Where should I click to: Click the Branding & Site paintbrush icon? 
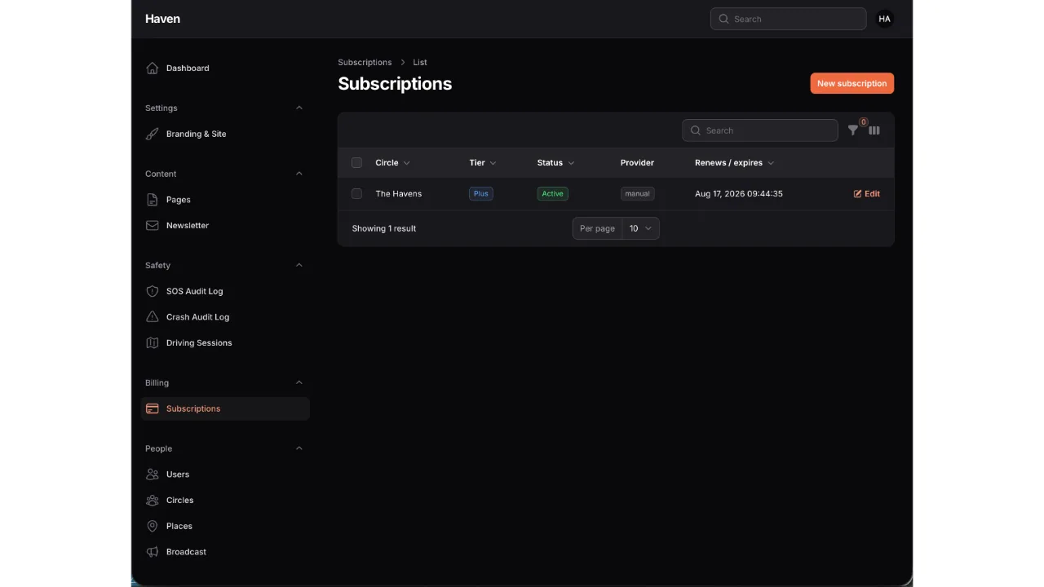pyautogui.click(x=152, y=134)
